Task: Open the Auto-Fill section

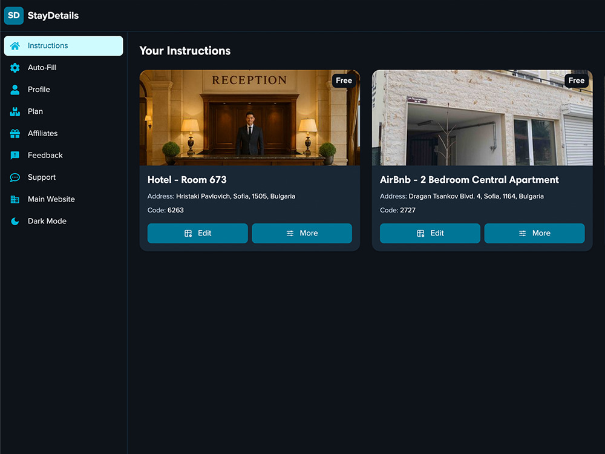Action: pyautogui.click(x=64, y=68)
